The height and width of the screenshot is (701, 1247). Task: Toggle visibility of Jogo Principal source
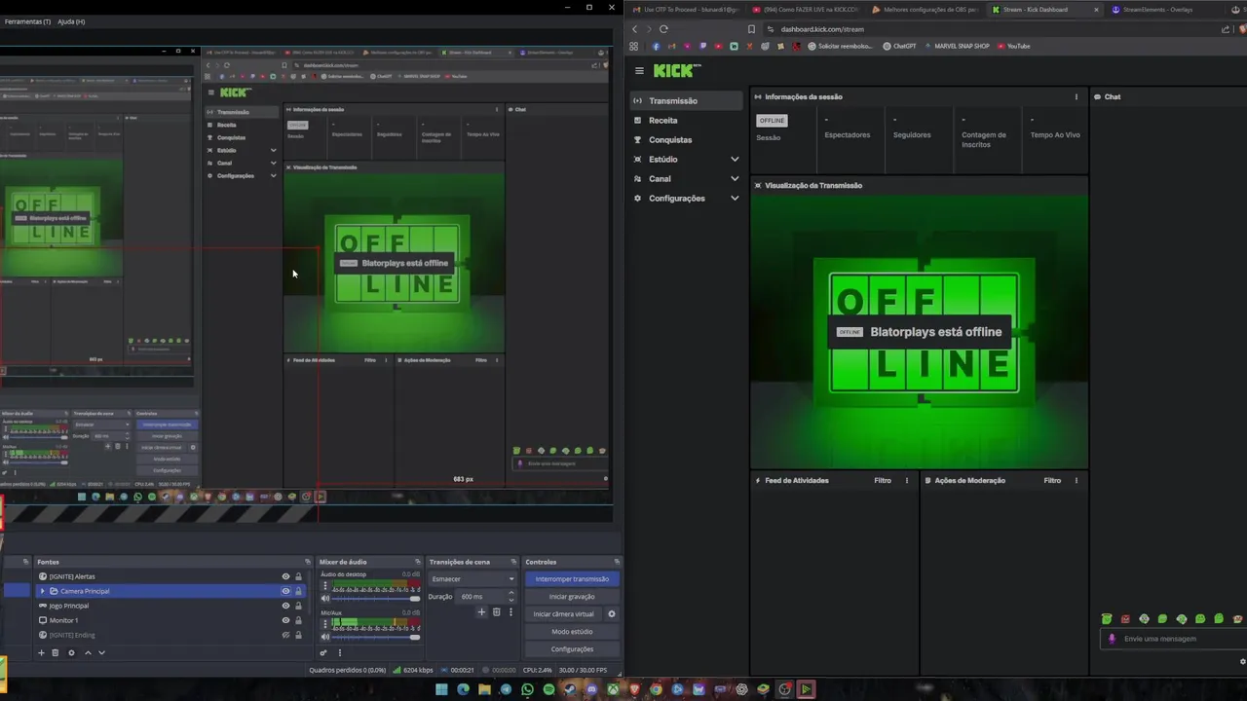pyautogui.click(x=285, y=606)
